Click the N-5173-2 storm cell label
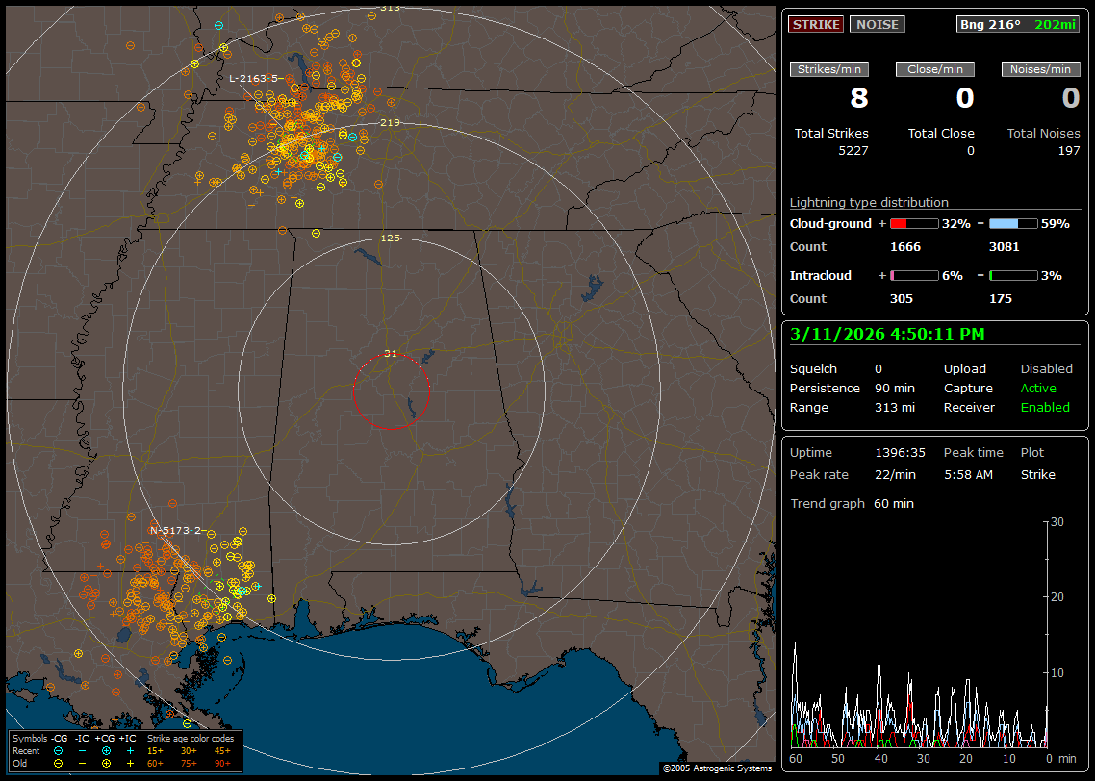This screenshot has height=781, width=1095. pyautogui.click(x=175, y=530)
